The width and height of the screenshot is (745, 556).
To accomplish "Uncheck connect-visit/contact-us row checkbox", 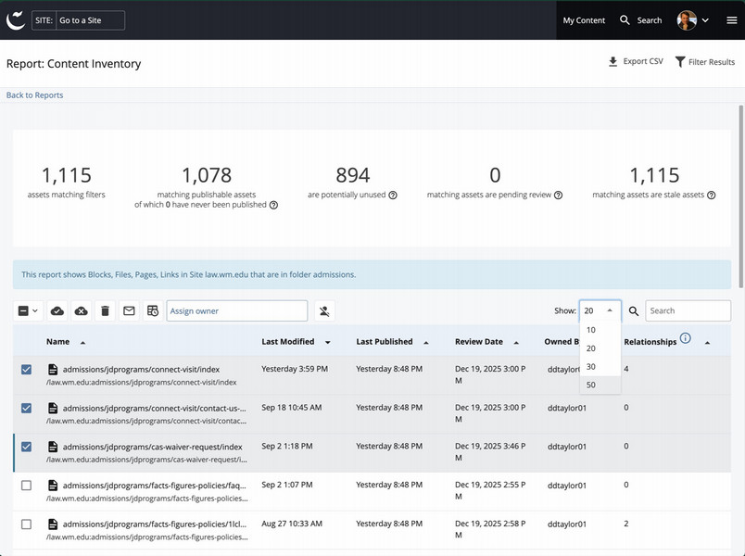I will [x=27, y=408].
